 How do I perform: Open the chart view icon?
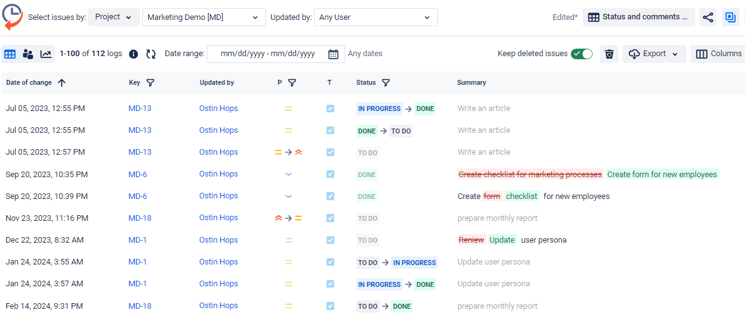[x=46, y=54]
